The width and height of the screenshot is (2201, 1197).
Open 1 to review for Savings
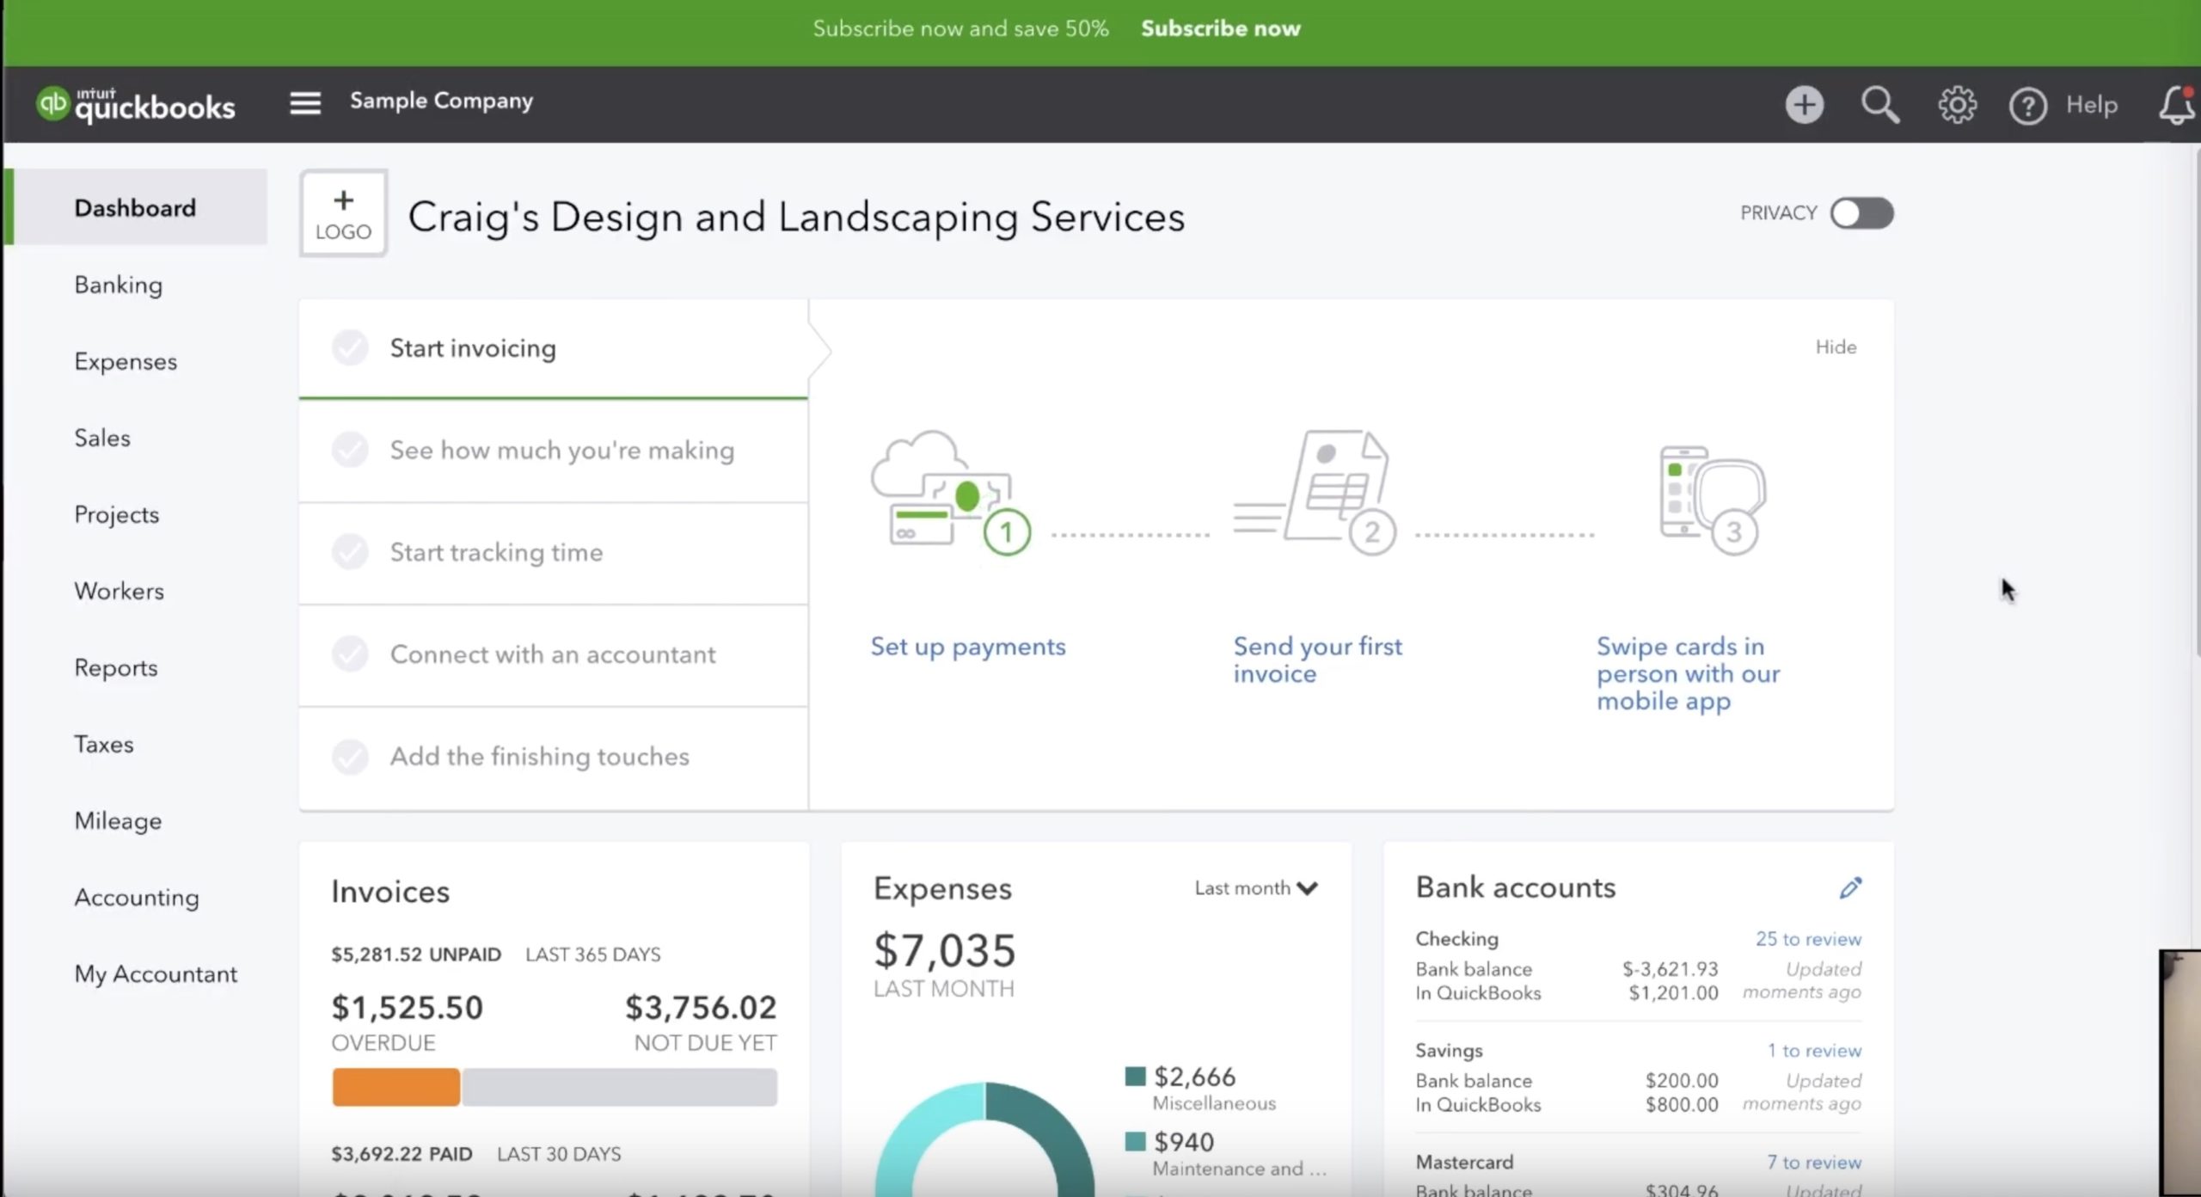point(1814,1051)
